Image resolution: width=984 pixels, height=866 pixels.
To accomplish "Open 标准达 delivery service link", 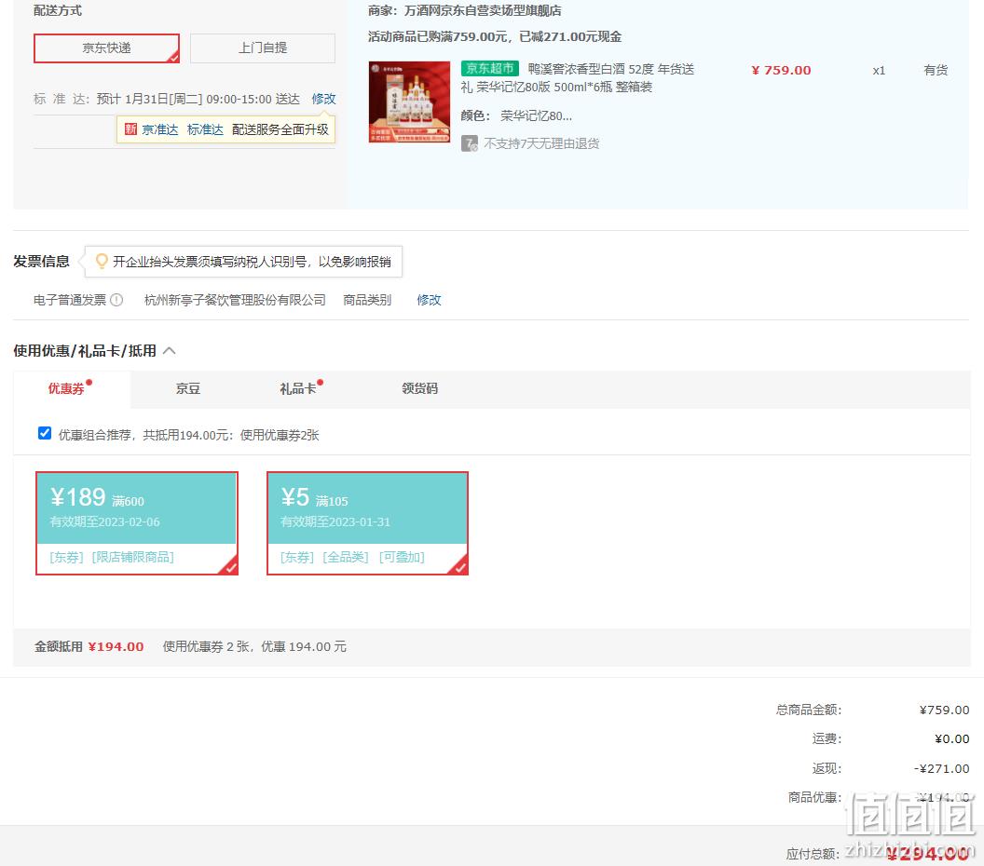I will pyautogui.click(x=205, y=129).
